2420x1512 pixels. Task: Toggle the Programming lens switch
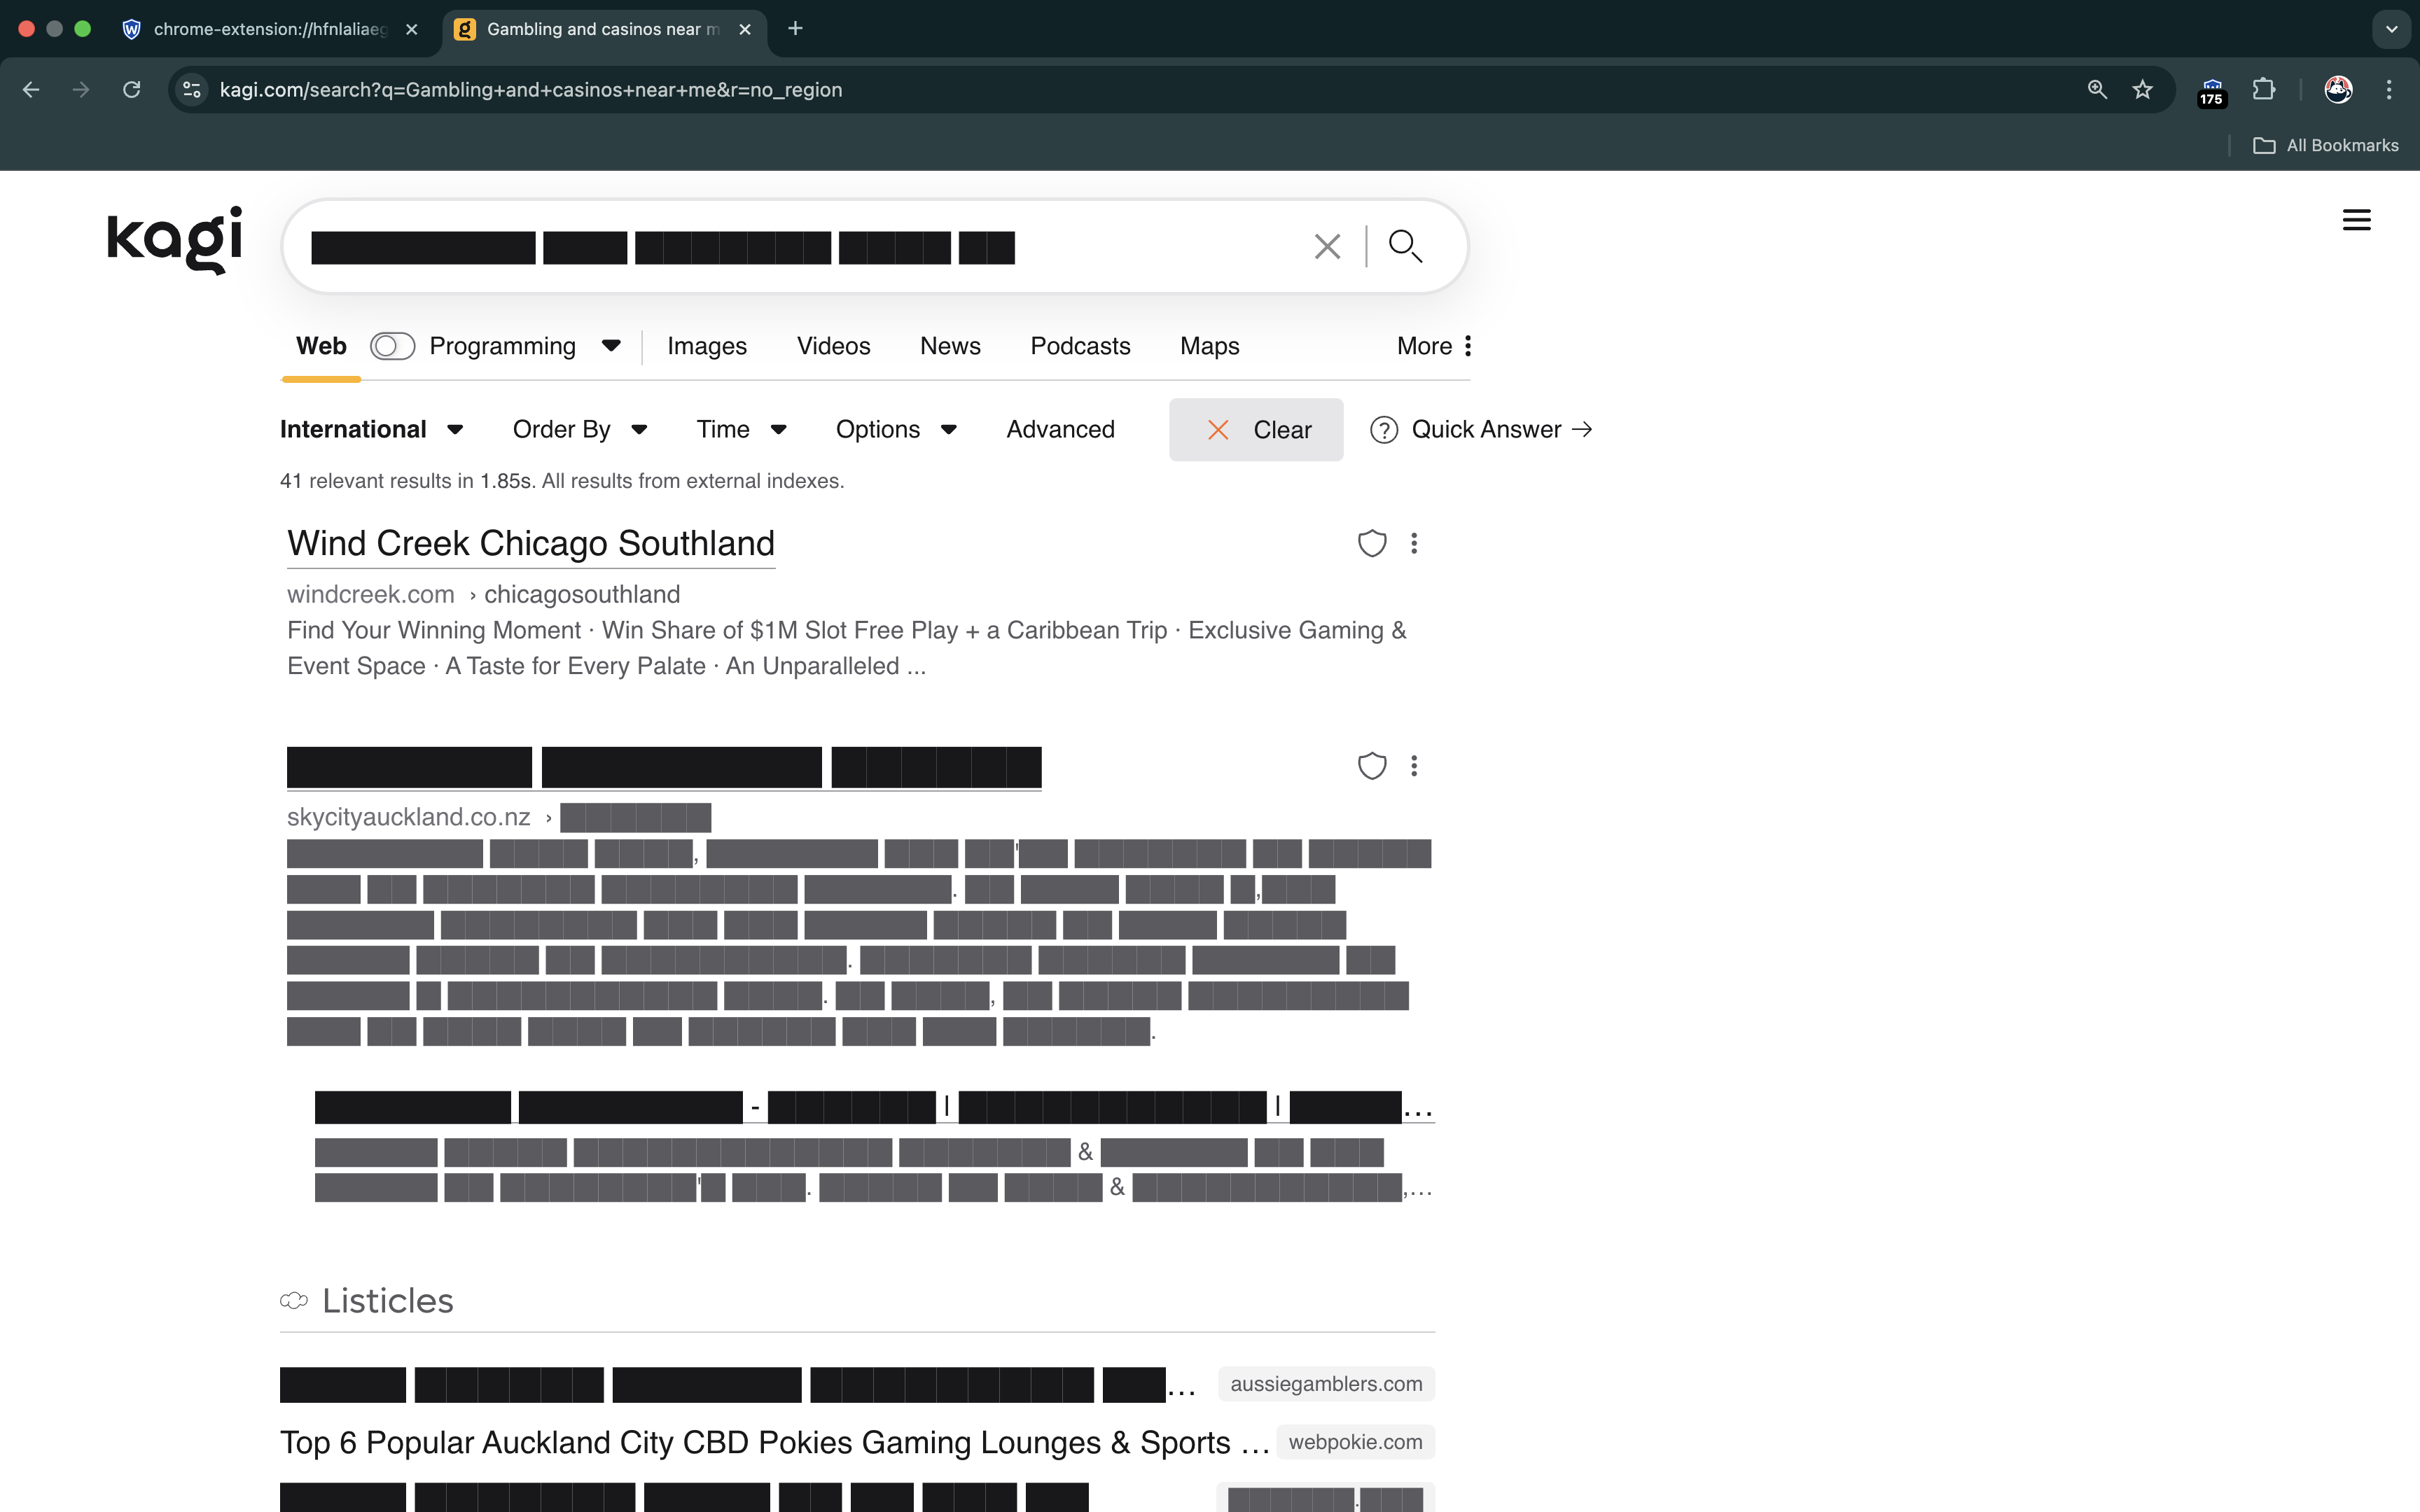(x=392, y=346)
